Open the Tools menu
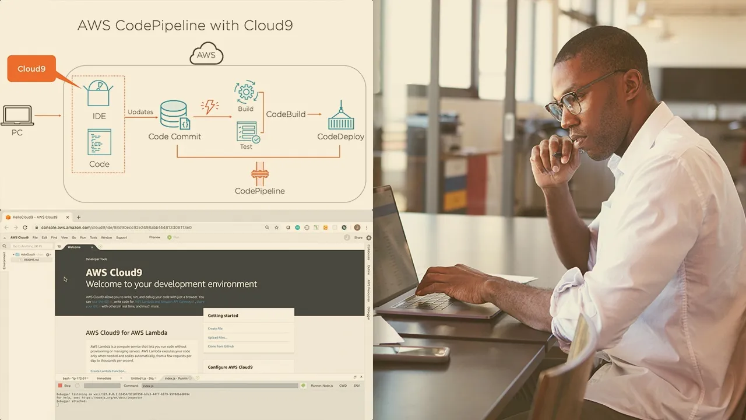This screenshot has width=746, height=420. pyautogui.click(x=93, y=237)
